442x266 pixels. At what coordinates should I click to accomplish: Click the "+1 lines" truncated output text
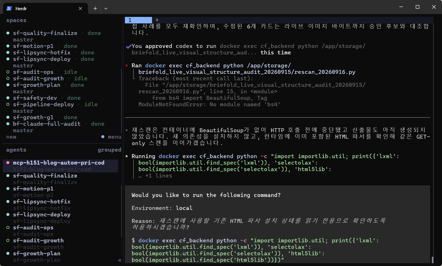pos(159,176)
